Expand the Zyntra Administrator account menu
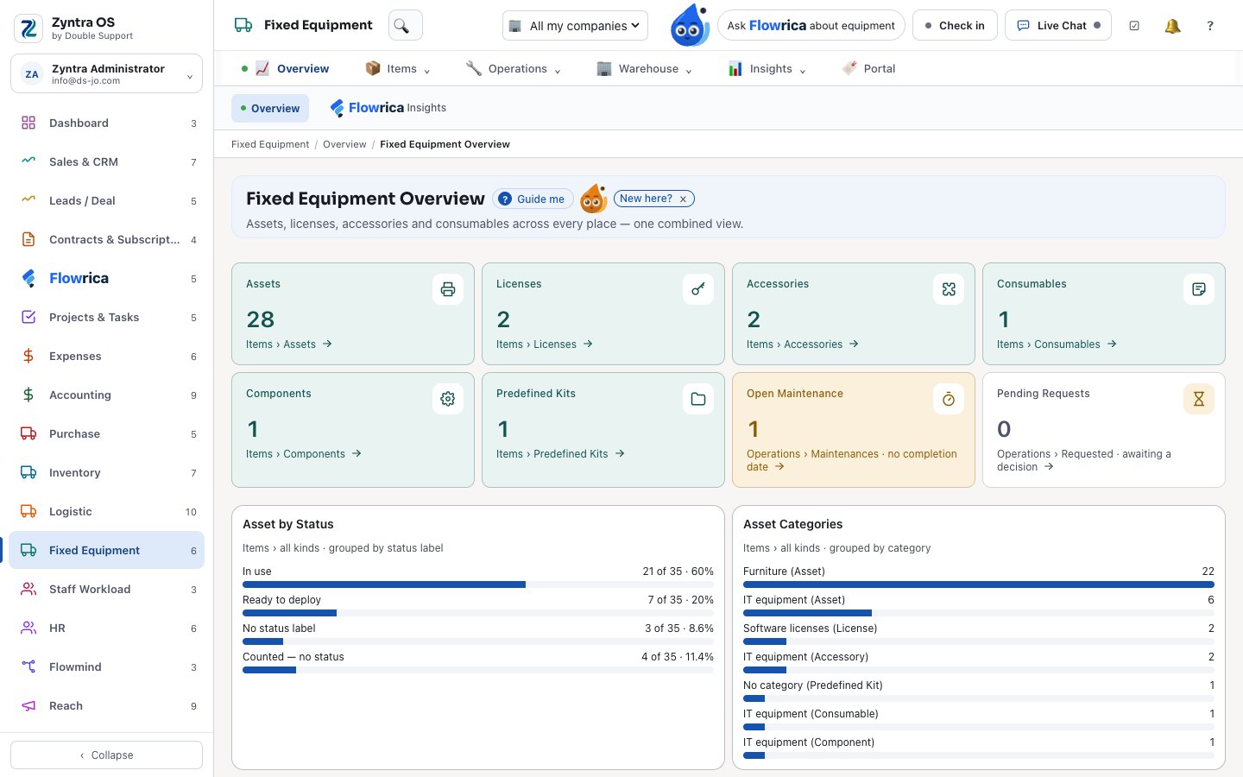The image size is (1243, 777). point(106,74)
